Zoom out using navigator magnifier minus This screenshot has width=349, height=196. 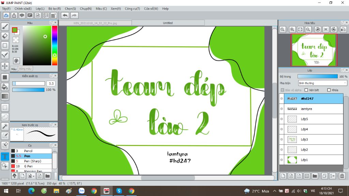pos(308,29)
